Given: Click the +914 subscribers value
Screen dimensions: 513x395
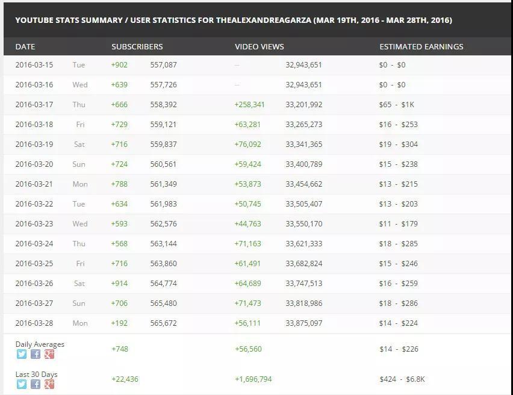Looking at the screenshot, I should click(119, 284).
